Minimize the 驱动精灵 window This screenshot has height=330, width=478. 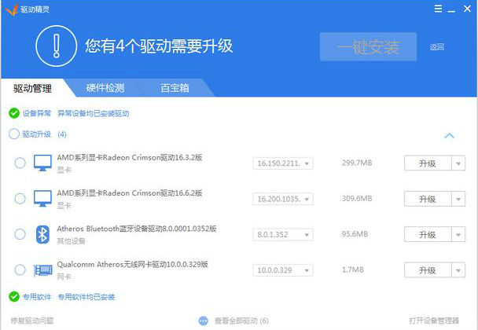(x=451, y=11)
